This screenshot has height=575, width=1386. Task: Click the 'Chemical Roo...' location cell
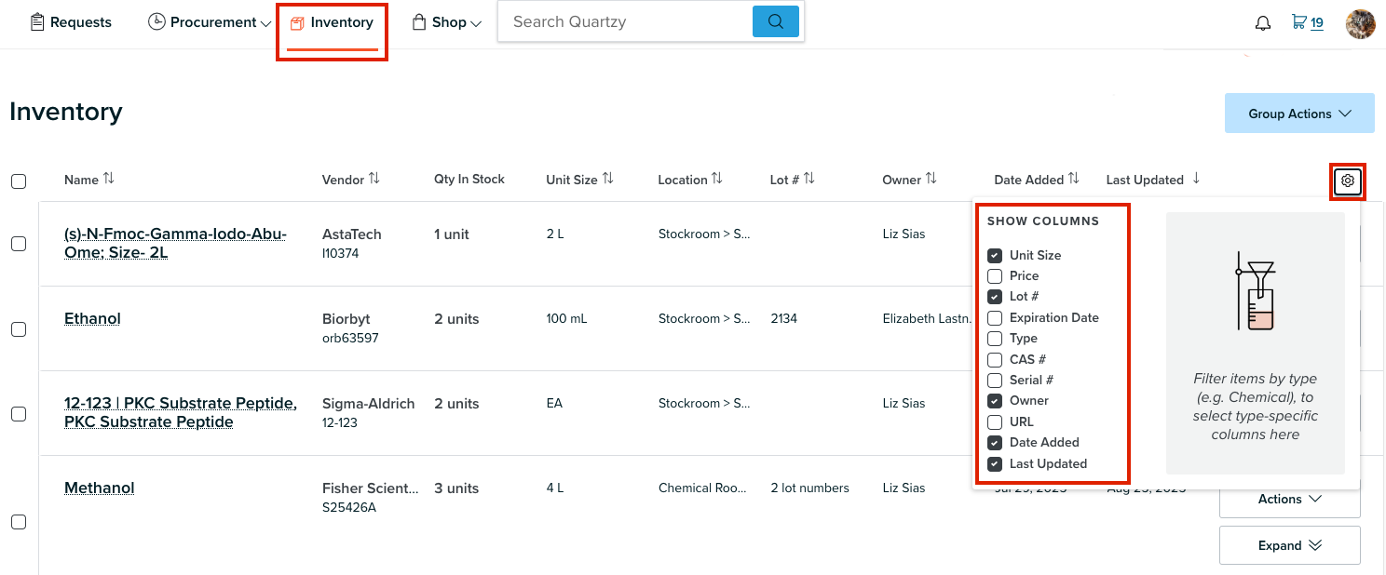tap(704, 488)
